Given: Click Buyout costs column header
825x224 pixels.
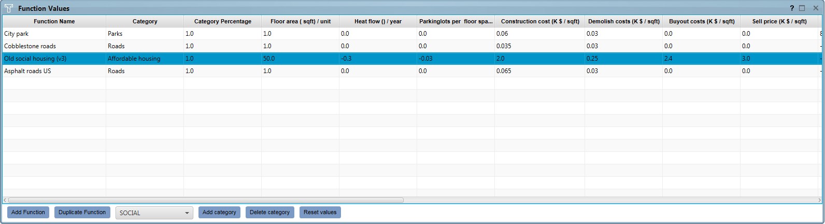Looking at the screenshot, I should coord(702,21).
